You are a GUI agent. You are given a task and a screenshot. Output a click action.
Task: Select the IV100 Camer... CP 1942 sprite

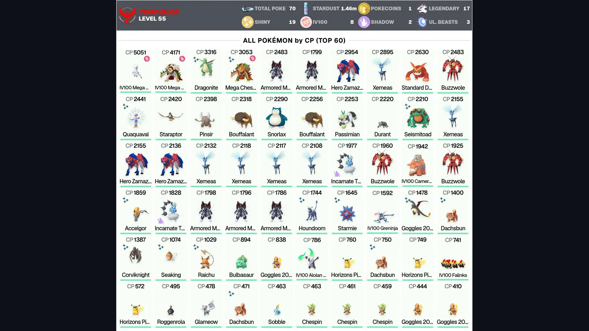tap(417, 165)
